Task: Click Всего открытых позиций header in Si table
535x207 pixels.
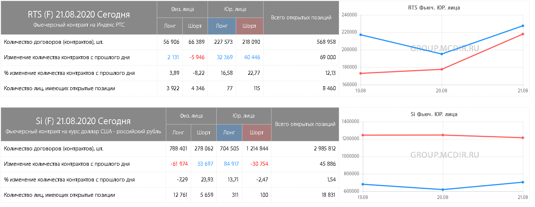Action: [305, 124]
